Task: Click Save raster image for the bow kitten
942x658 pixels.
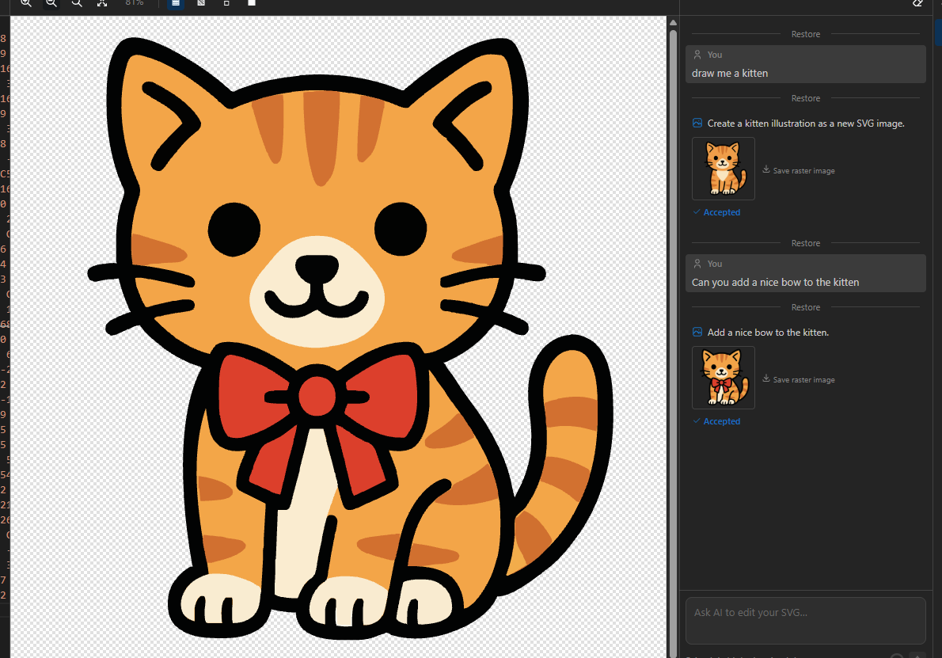Action: (803, 380)
